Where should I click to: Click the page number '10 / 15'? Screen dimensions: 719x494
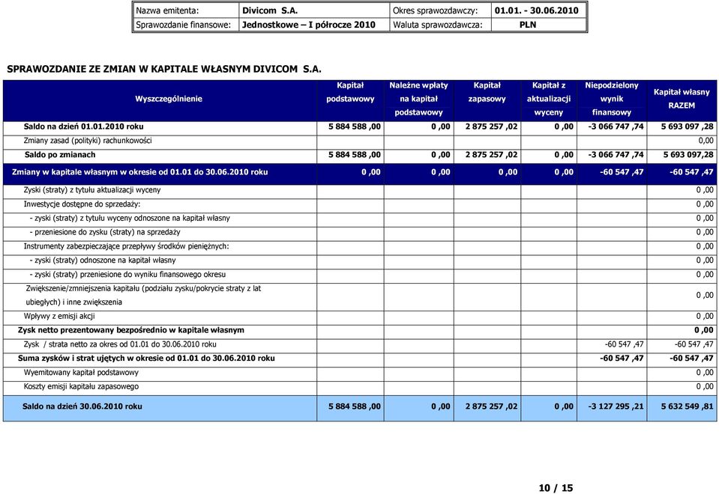click(556, 488)
